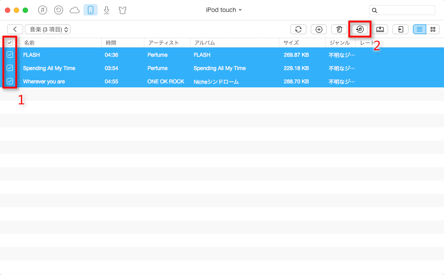Click the Perfume artist cell in FLASH row
Image resolution: width=444 pixels, height=275 pixels.
tap(158, 55)
